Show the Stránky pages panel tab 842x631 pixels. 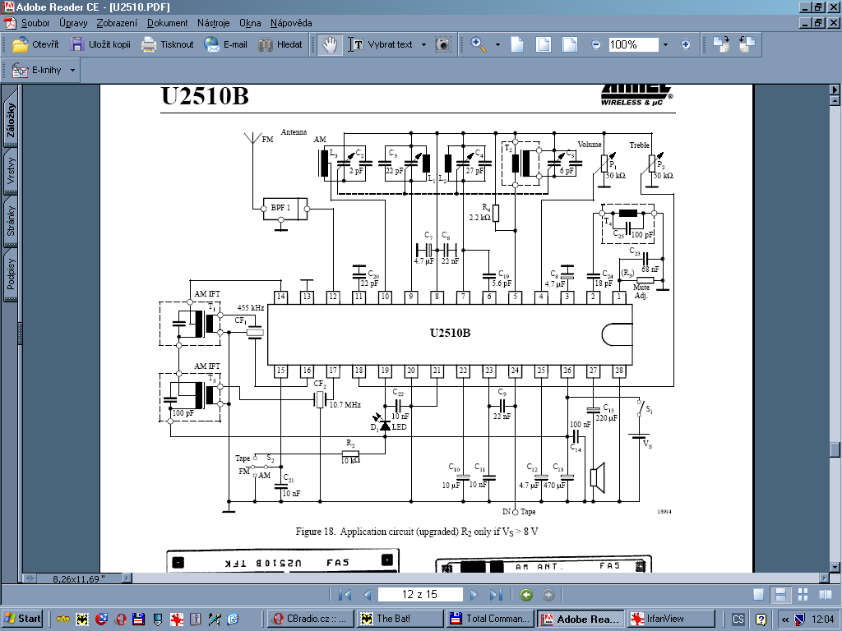point(11,221)
